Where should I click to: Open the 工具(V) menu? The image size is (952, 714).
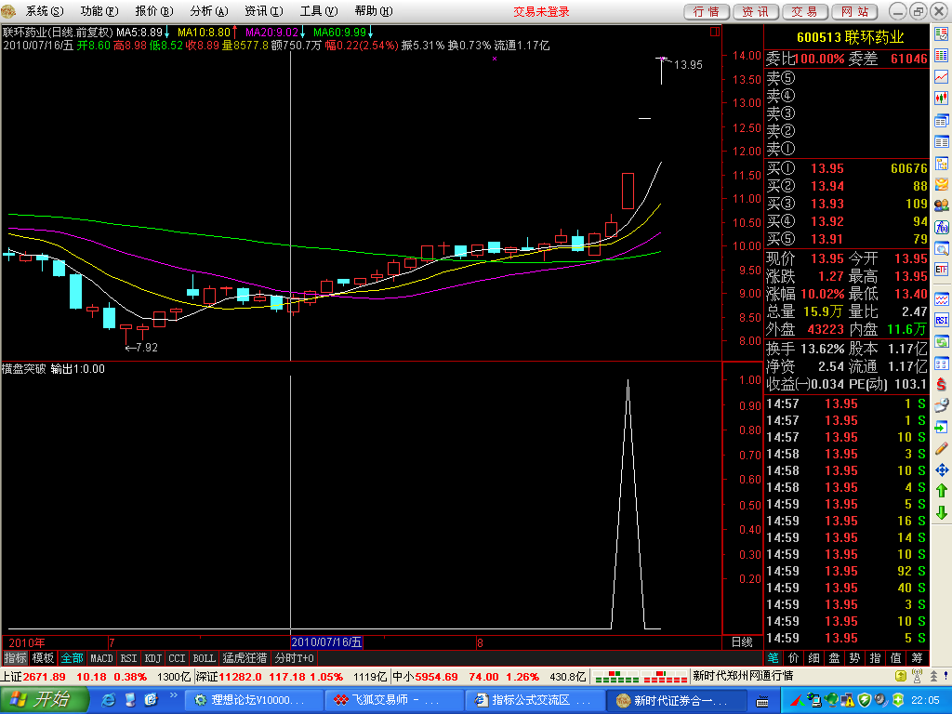point(319,11)
